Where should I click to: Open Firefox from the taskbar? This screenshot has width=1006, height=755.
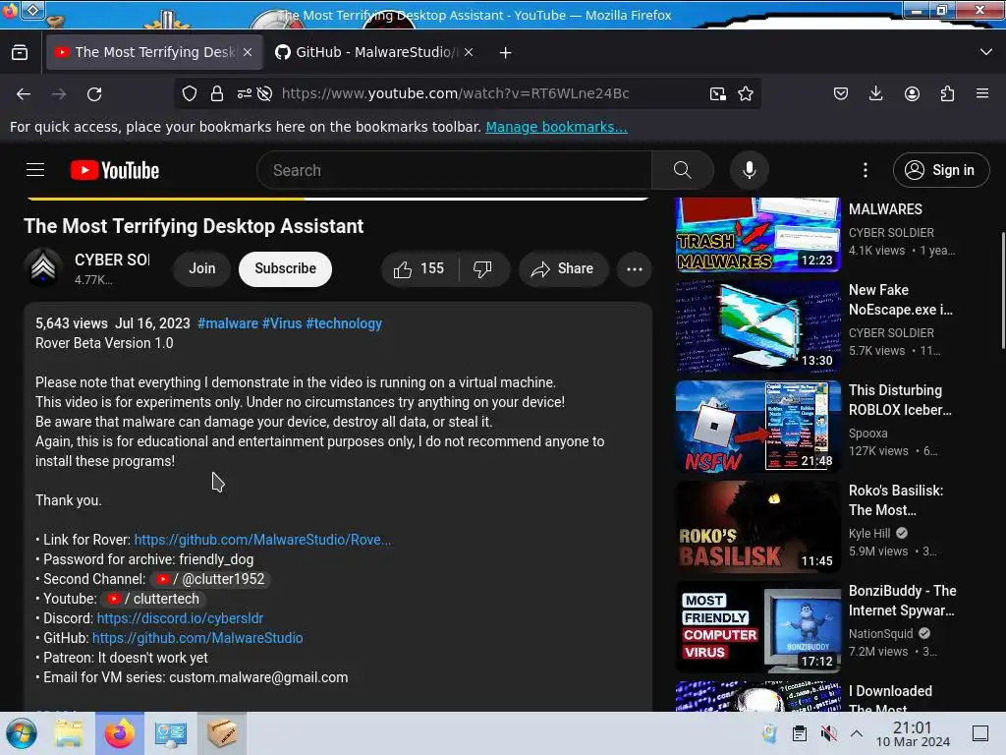pos(119,733)
